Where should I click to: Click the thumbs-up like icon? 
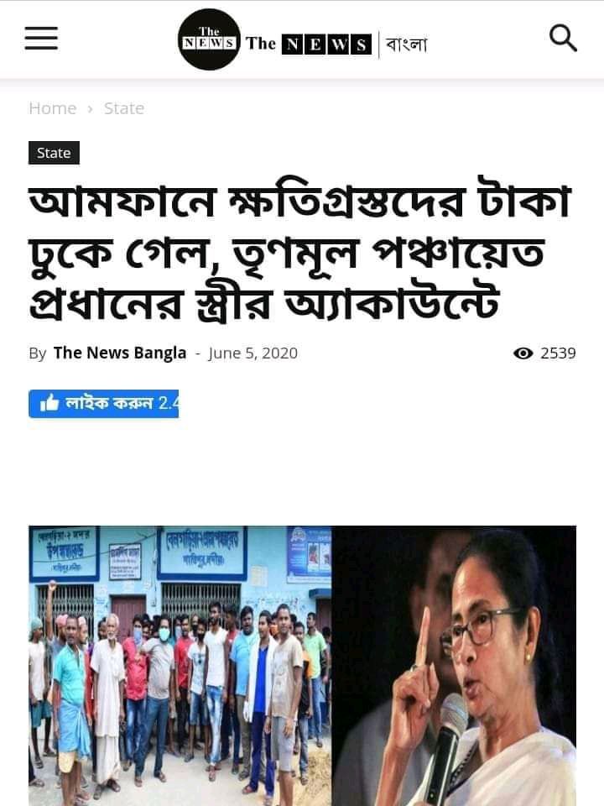coord(49,404)
